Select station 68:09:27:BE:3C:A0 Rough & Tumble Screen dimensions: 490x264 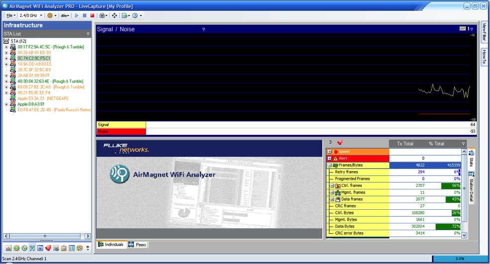(51, 87)
